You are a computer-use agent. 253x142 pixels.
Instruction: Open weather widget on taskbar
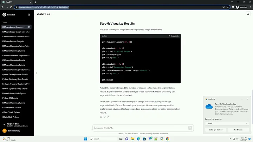[9, 139]
